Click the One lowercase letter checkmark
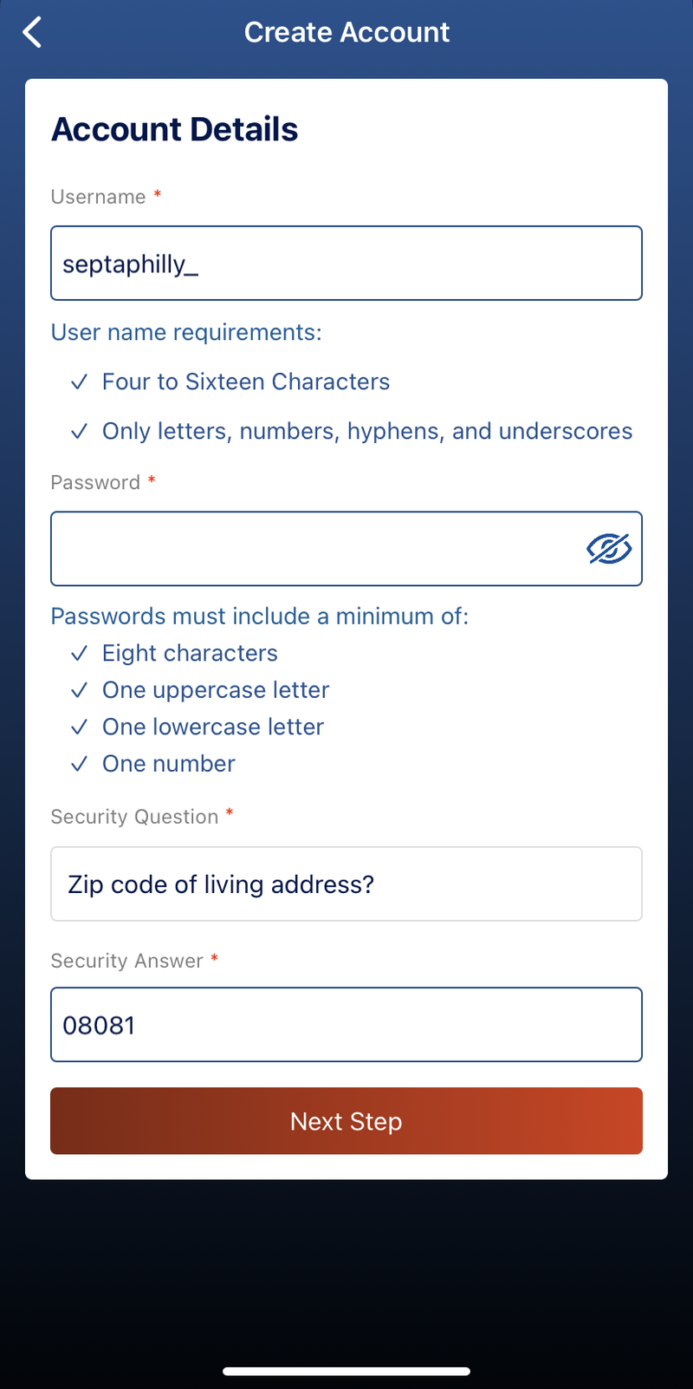 click(79, 727)
